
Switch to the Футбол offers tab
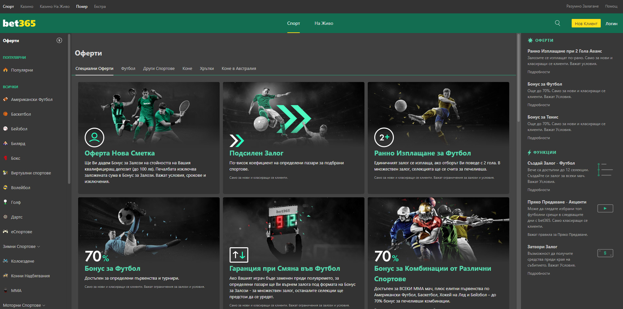click(x=128, y=69)
